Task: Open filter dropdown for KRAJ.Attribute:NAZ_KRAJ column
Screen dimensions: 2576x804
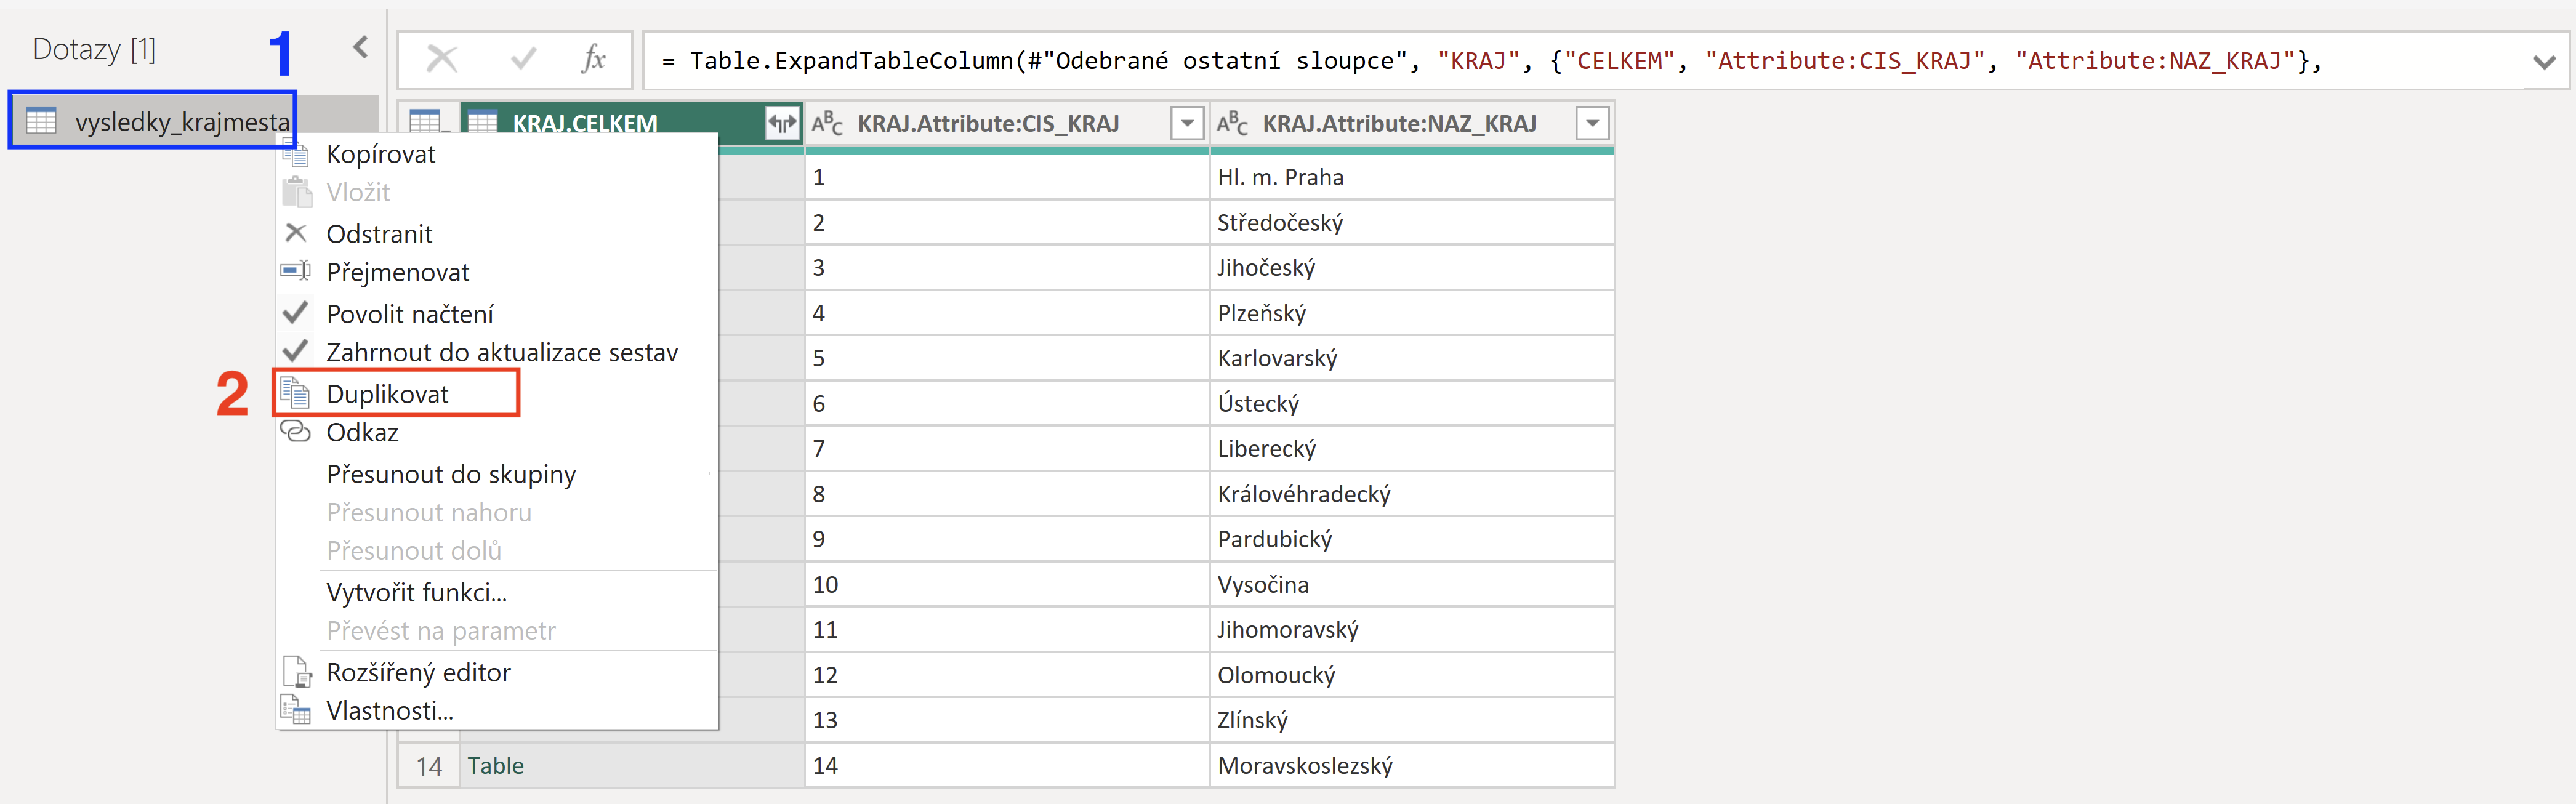Action: [1592, 124]
